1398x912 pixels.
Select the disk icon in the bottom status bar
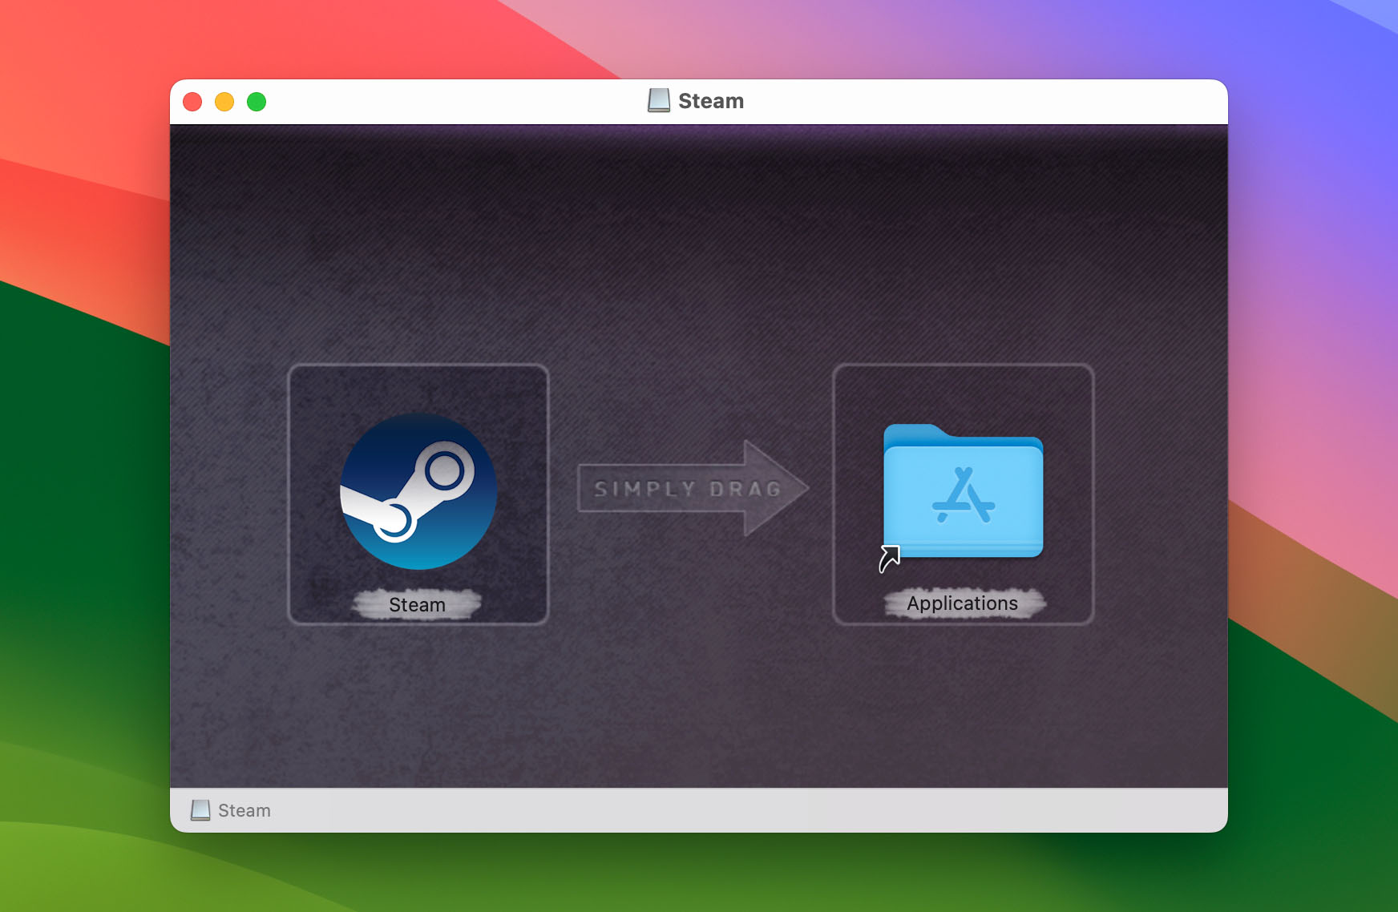(x=200, y=810)
